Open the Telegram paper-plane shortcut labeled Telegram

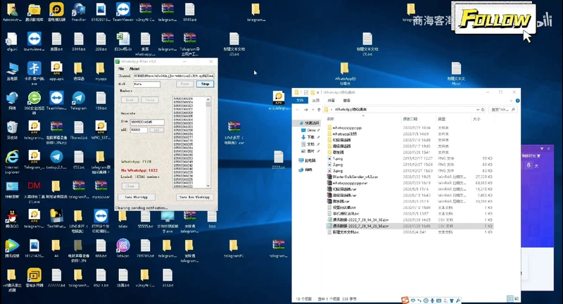point(79,100)
